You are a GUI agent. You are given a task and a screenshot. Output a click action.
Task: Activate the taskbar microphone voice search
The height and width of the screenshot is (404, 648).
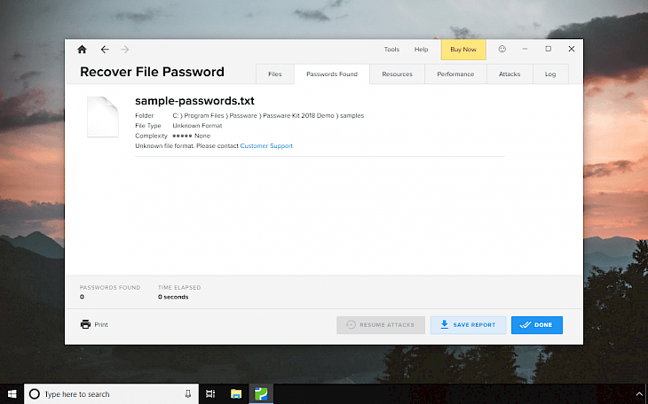coord(187,393)
